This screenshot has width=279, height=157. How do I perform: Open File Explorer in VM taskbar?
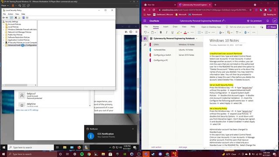pyautogui.click(x=65, y=147)
